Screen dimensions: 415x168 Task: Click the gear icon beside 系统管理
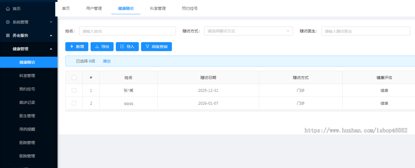click(x=8, y=22)
